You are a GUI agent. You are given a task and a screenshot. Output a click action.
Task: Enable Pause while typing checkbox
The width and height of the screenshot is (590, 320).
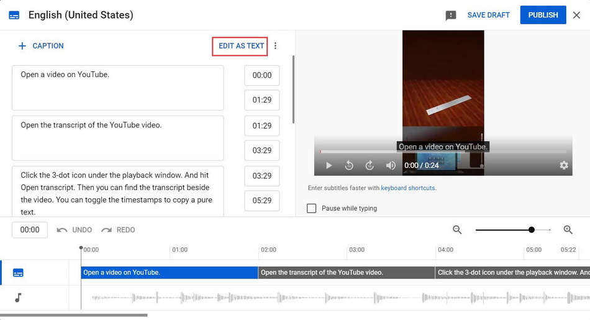tap(312, 209)
